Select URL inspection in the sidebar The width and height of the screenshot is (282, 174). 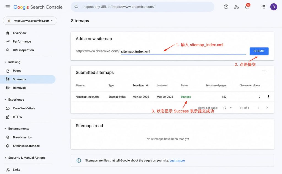pos(23,50)
